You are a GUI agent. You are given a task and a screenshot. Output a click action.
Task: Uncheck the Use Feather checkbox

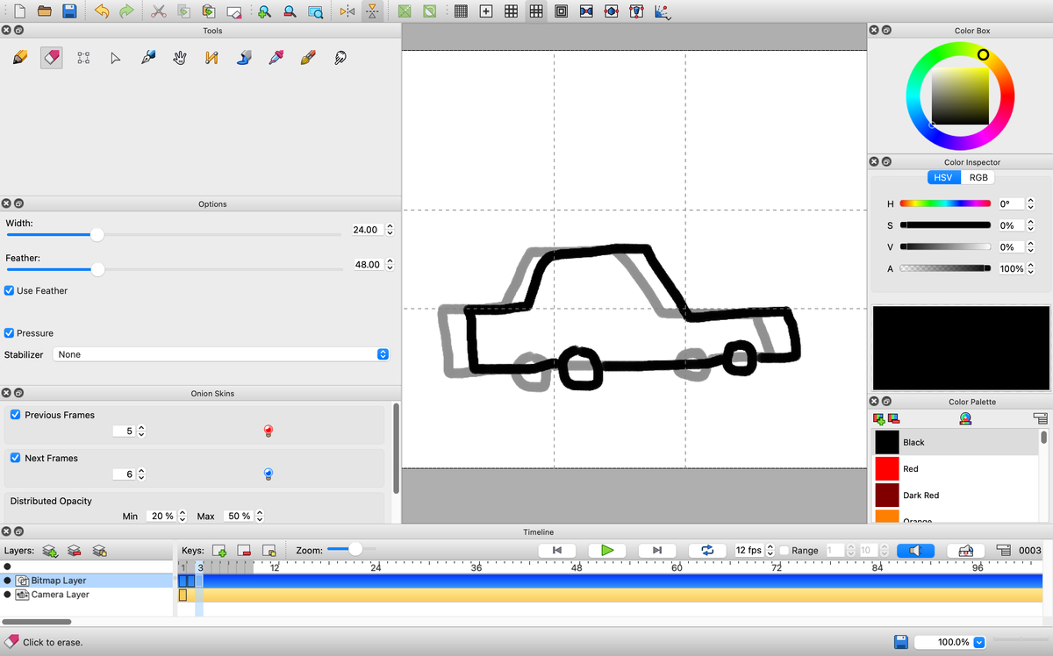pos(10,290)
